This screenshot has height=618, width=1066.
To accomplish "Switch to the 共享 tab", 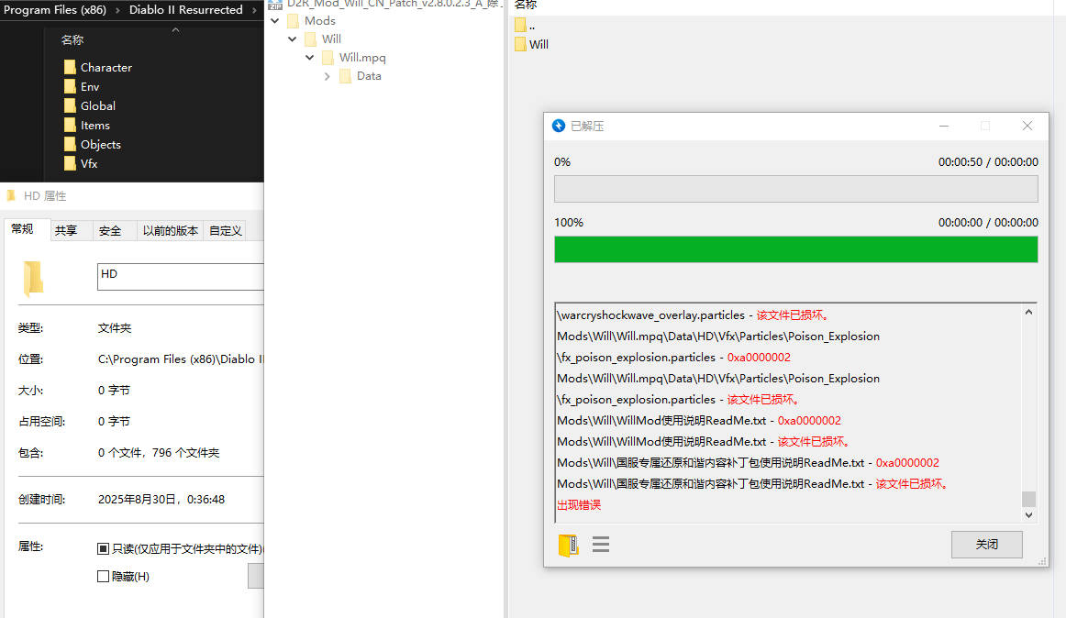I will click(66, 230).
